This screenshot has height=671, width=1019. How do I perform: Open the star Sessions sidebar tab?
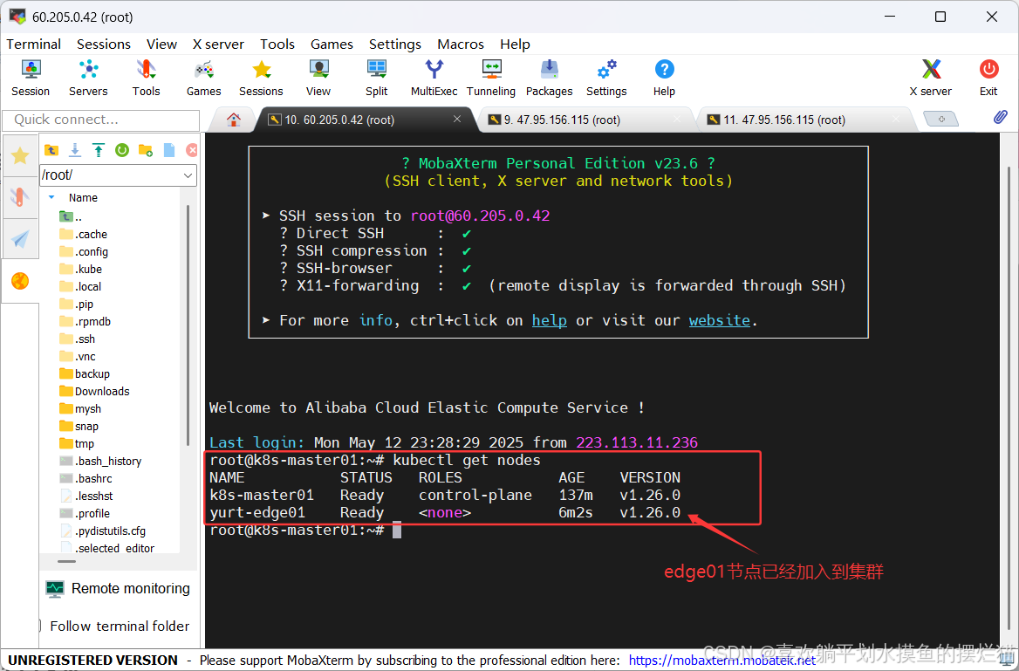click(x=20, y=155)
